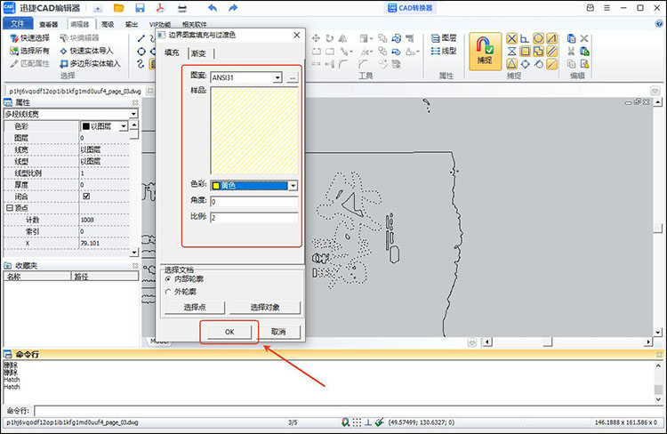Click the open folder icon in title bar
Image resolution: width=667 pixels, height=434 pixels.
[118, 8]
